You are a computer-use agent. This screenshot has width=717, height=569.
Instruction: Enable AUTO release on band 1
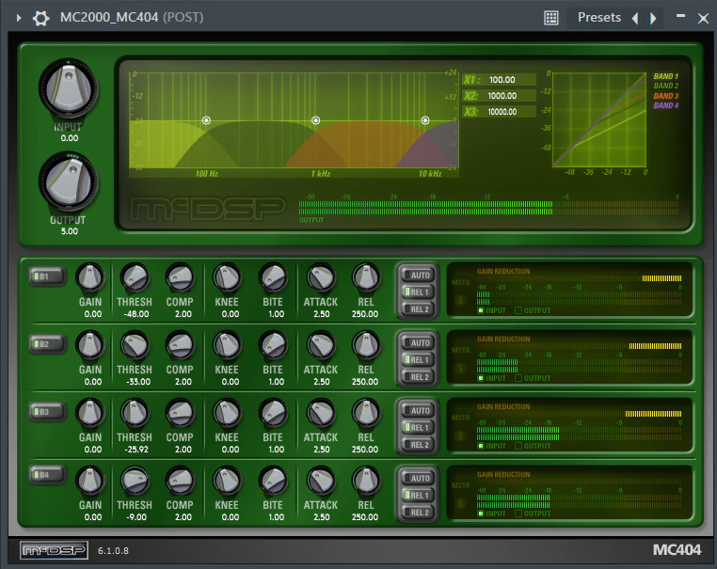tap(418, 276)
